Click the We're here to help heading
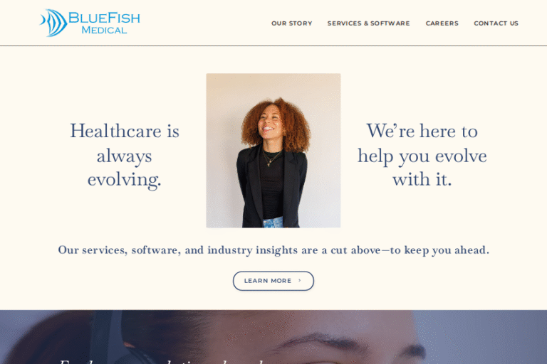This screenshot has height=364, width=547. [422, 155]
